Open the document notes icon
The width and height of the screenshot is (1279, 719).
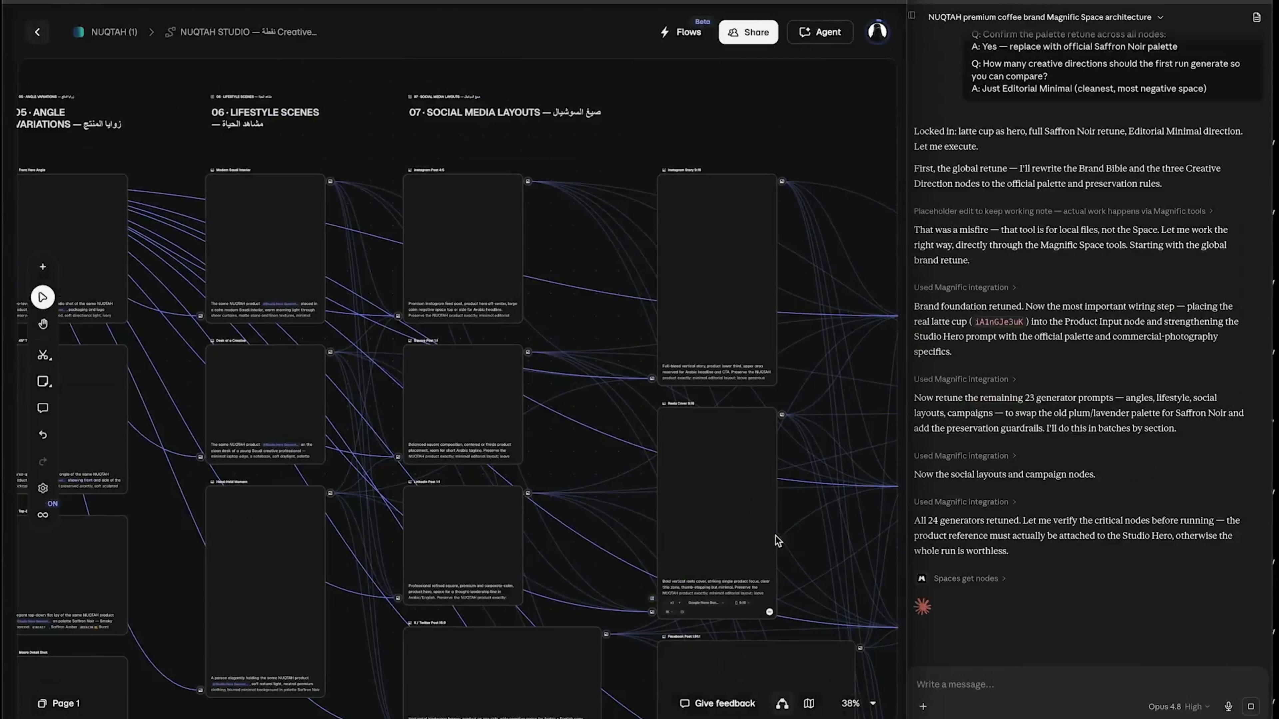(x=1257, y=17)
